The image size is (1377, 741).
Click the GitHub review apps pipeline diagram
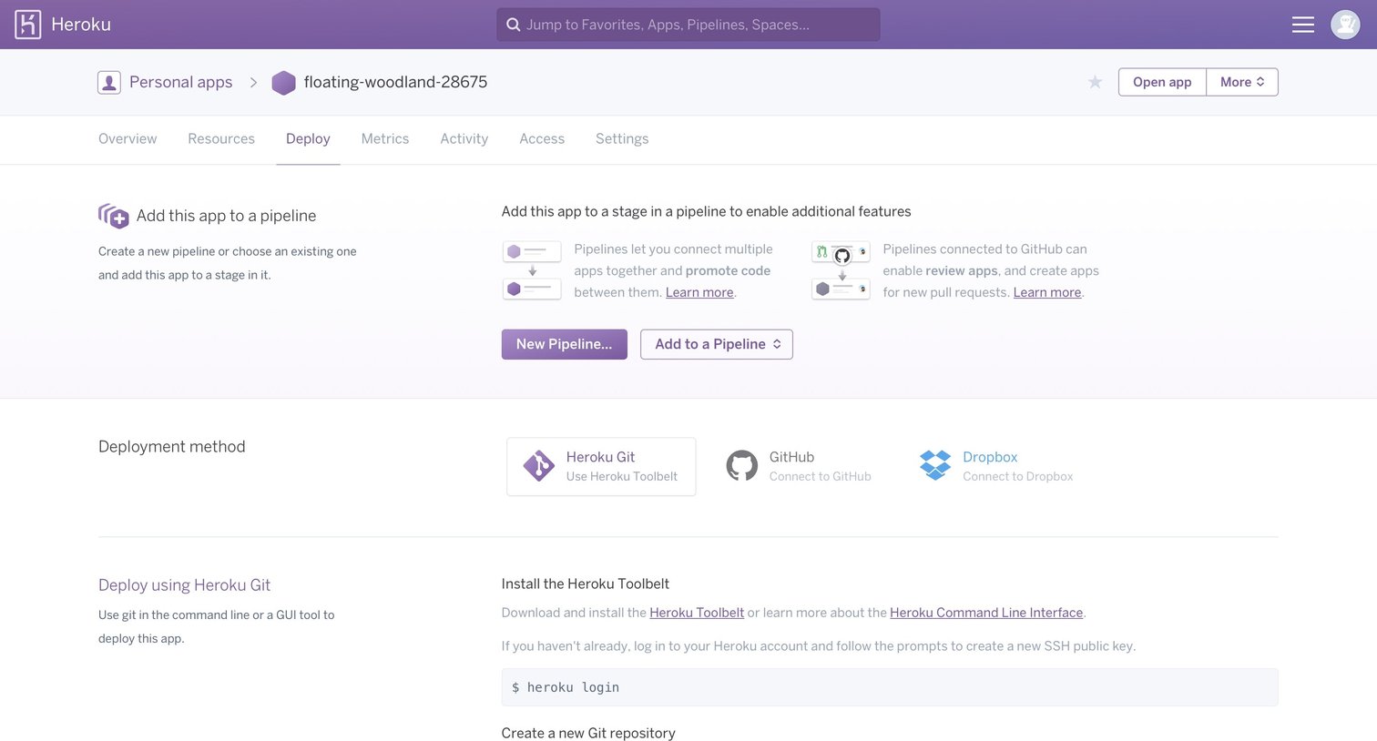[x=841, y=270]
